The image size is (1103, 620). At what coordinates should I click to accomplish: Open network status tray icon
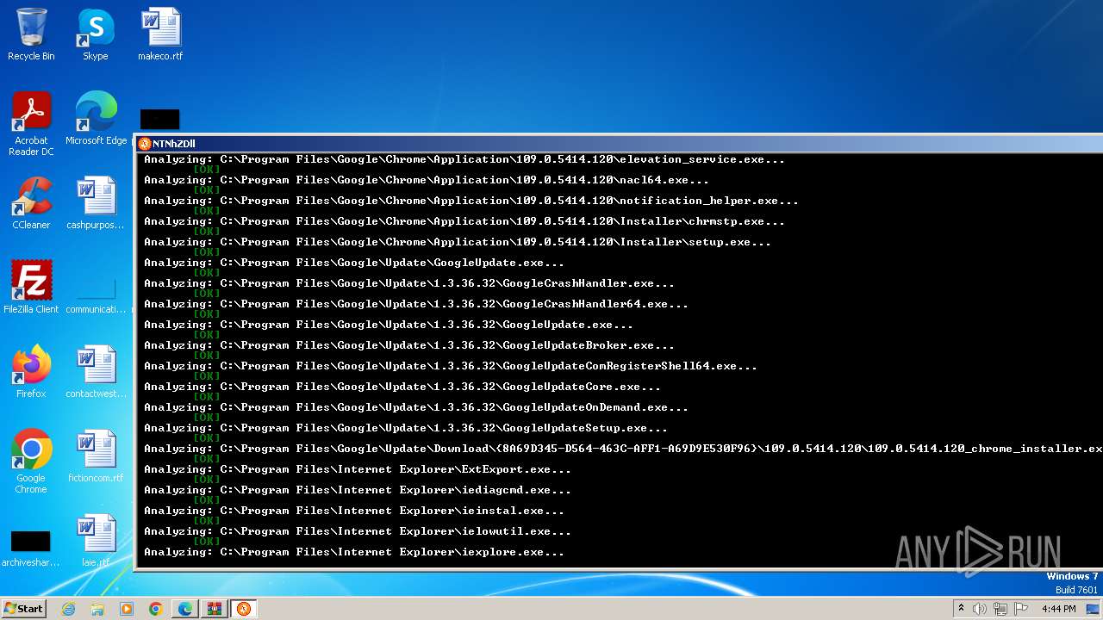pyautogui.click(x=1000, y=609)
